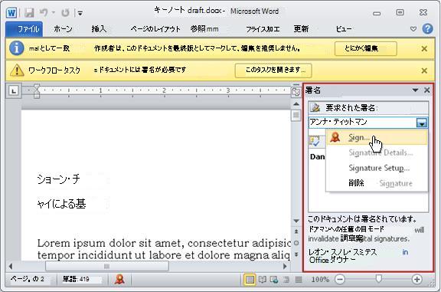Open the Quick Access Toolbar customize arrow
The image size is (441, 292).
click(80, 13)
